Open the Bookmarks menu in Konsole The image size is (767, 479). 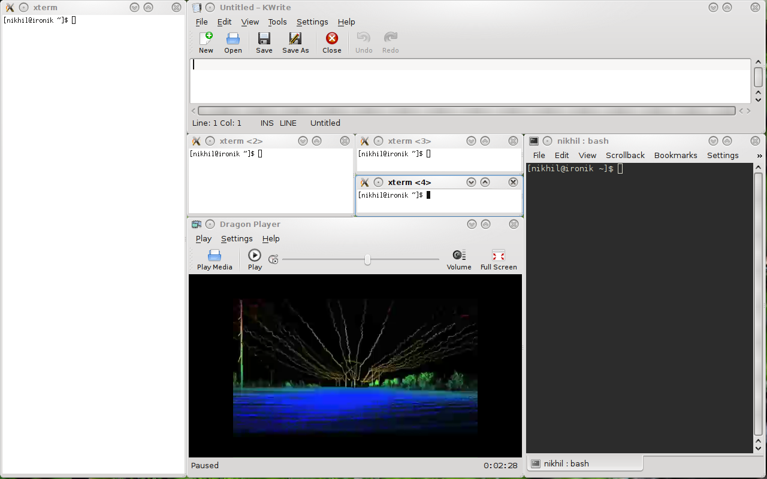pos(676,156)
